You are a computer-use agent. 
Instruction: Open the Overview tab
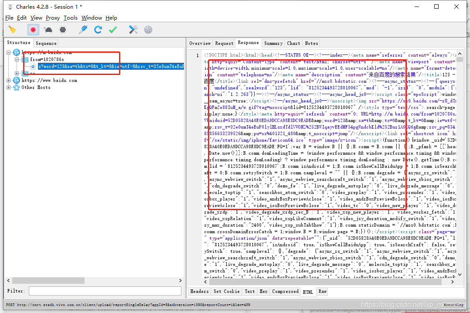point(200,43)
